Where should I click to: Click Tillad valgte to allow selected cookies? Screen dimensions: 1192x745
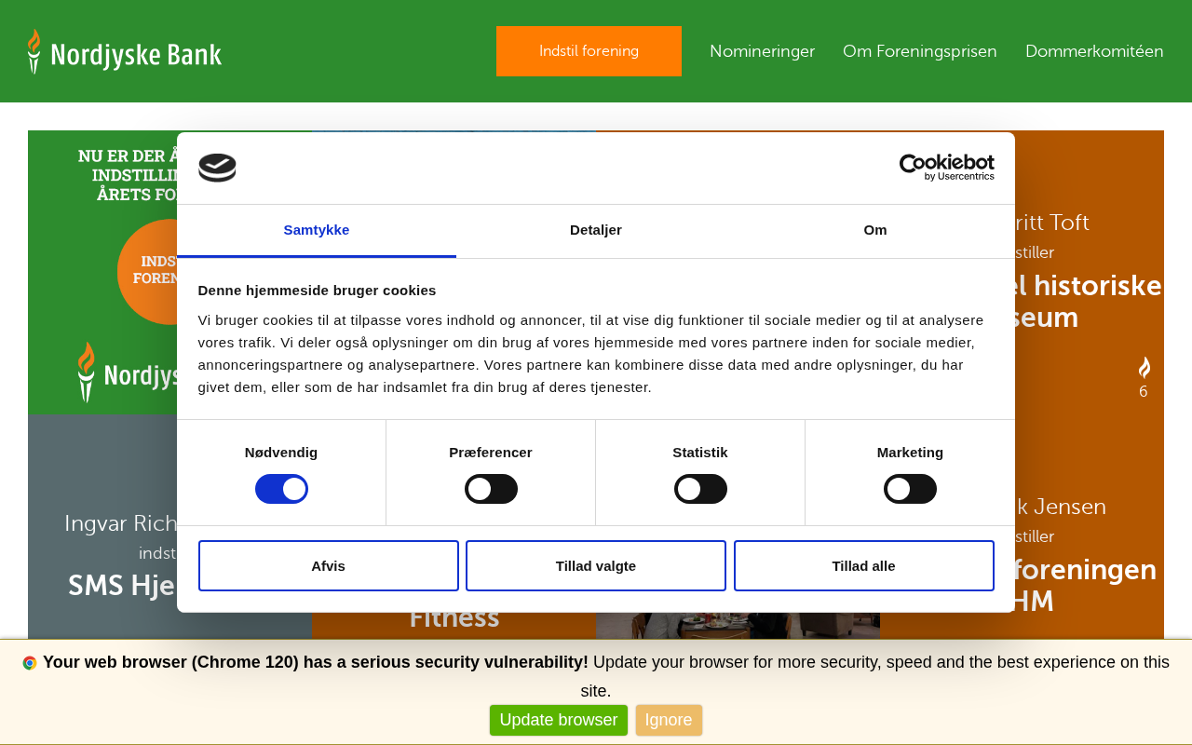coord(596,565)
